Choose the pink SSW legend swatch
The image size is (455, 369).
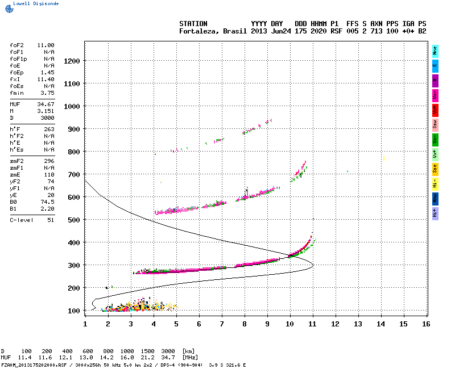pyautogui.click(x=435, y=125)
